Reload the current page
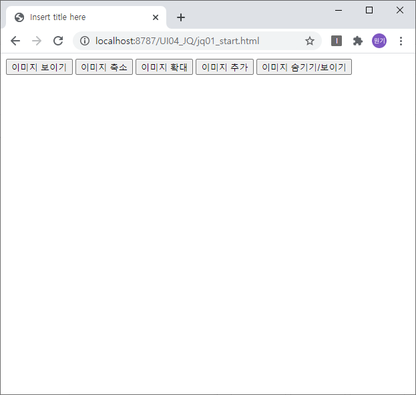The image size is (416, 395). pos(58,41)
